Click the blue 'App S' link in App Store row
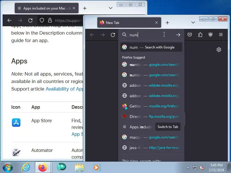This screenshot has width=231, height=173. tap(77, 134)
